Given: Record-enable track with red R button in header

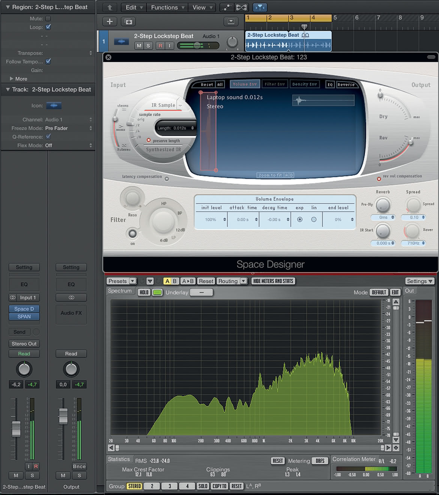Looking at the screenshot, I should 160,46.
